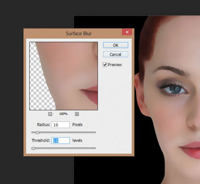Toggle the Preview checkbox
This screenshot has height=184, width=200.
[x=105, y=65]
